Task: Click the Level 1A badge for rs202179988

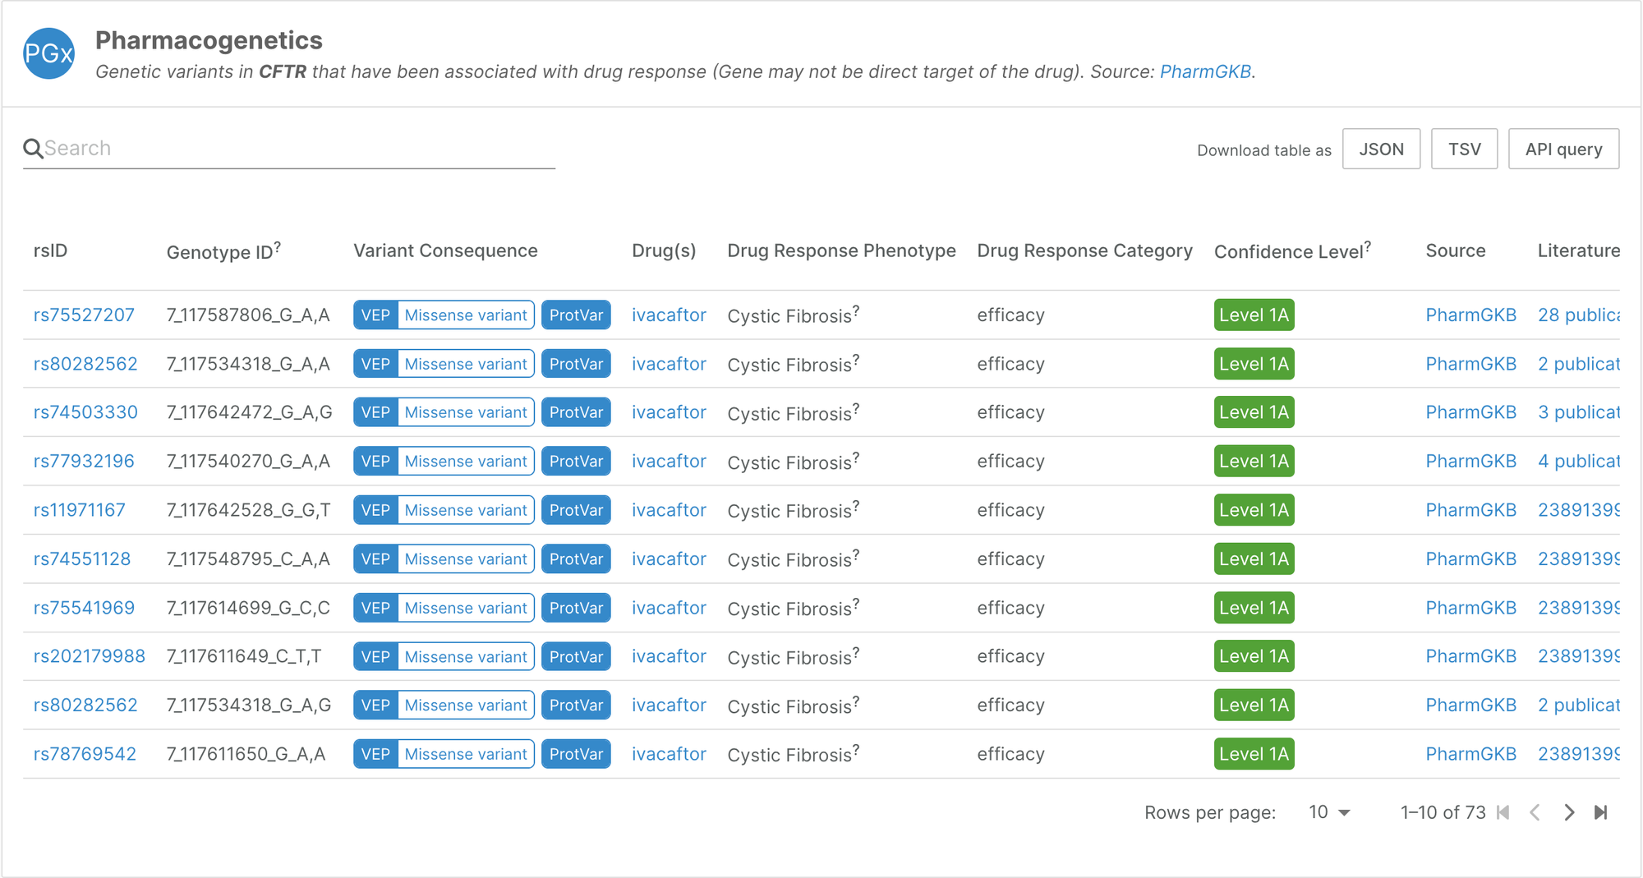Action: (x=1254, y=656)
